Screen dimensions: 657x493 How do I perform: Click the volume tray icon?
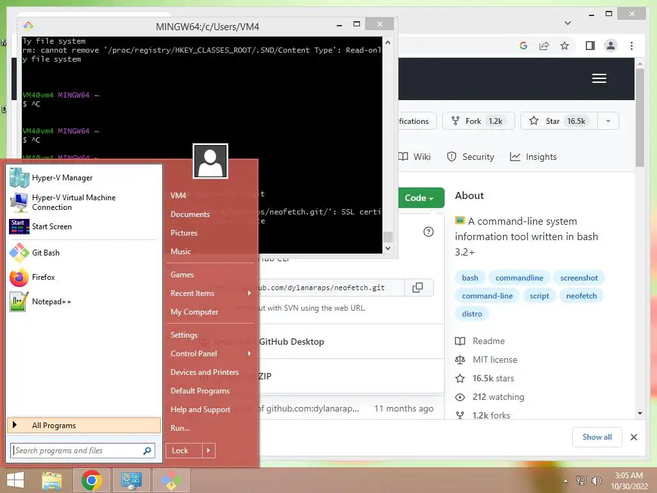[x=596, y=480]
